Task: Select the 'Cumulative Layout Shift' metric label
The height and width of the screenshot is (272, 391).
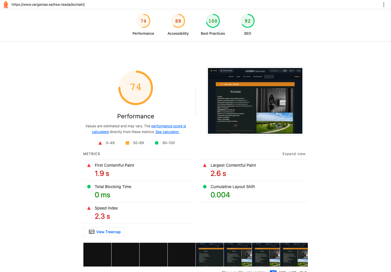Action: [x=233, y=187]
